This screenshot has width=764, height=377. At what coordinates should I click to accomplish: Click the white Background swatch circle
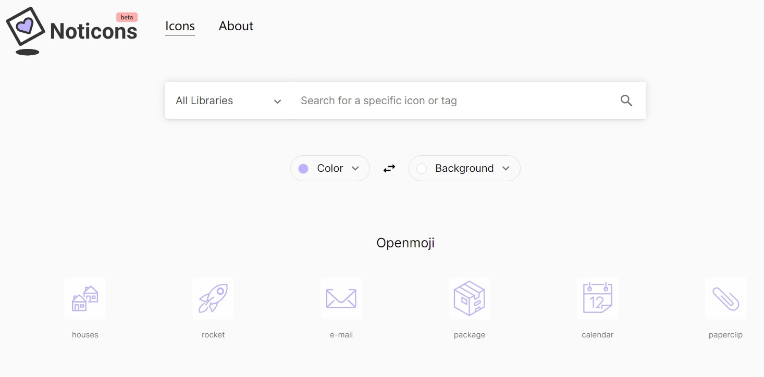tap(422, 169)
